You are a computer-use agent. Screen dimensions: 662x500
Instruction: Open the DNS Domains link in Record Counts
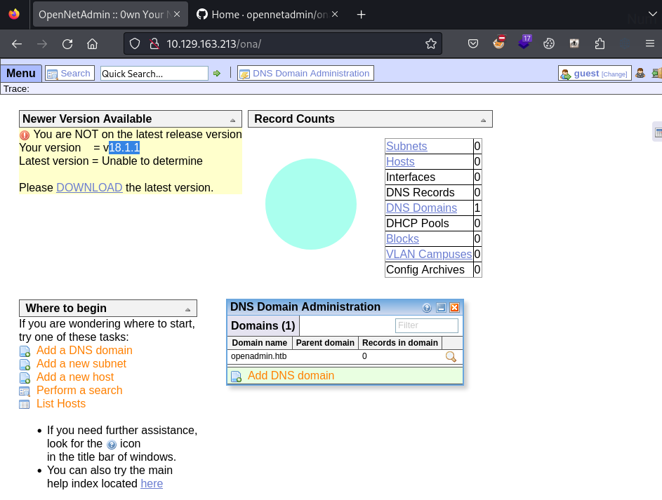point(421,208)
